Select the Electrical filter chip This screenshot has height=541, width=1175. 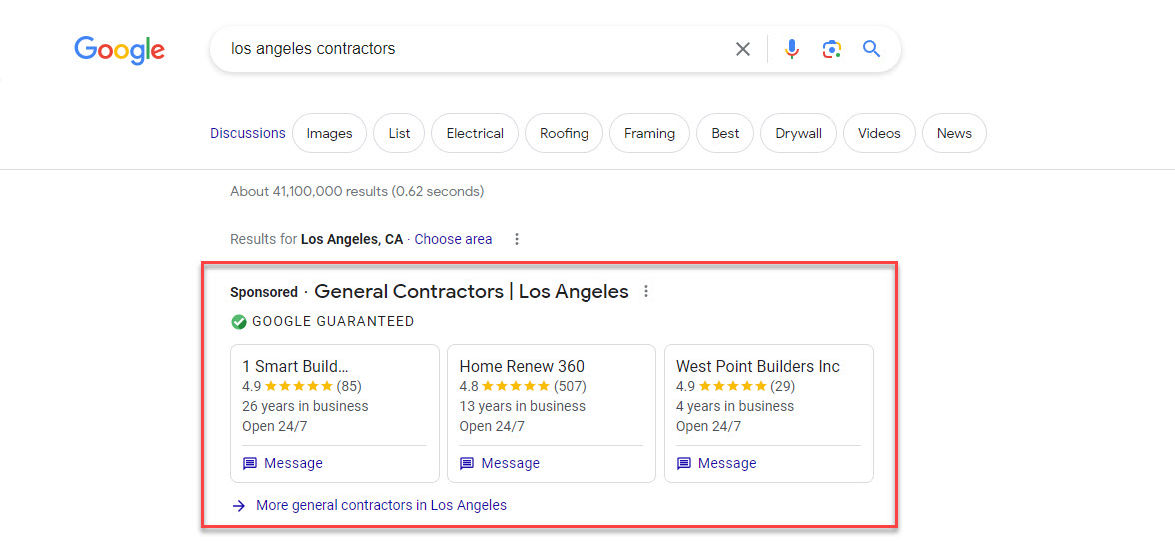475,133
